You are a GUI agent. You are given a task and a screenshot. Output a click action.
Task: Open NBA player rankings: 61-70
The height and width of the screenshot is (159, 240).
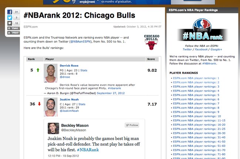tap(199, 150)
